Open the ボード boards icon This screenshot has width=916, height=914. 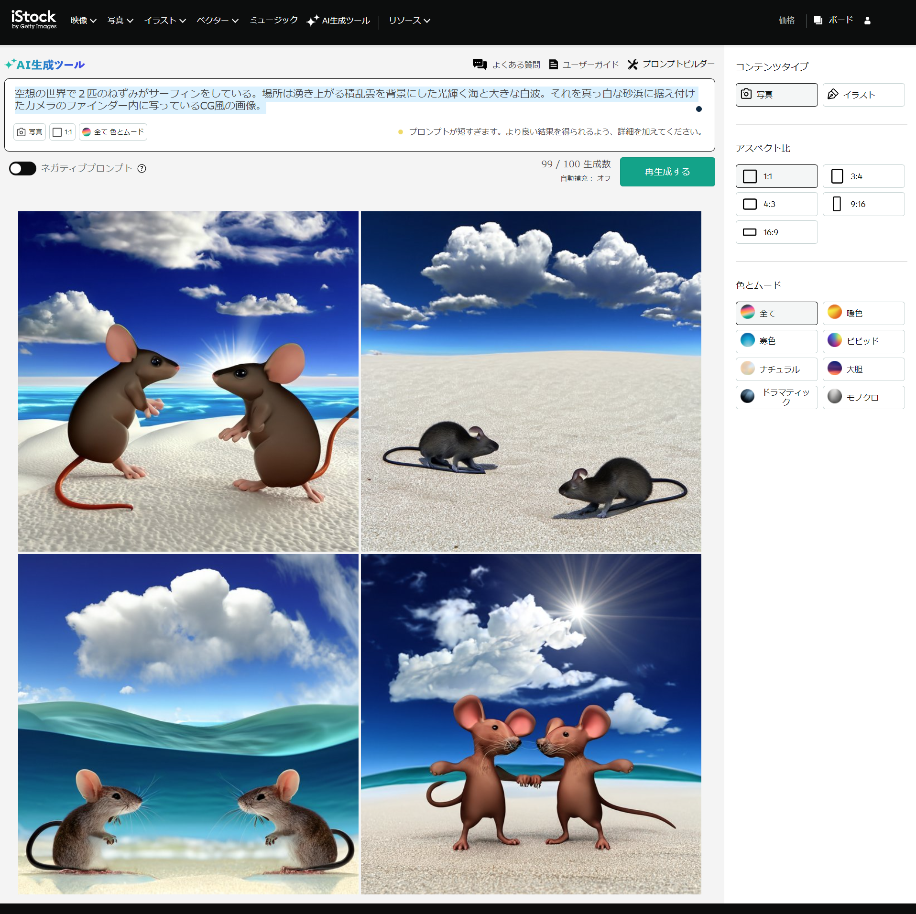coord(818,21)
